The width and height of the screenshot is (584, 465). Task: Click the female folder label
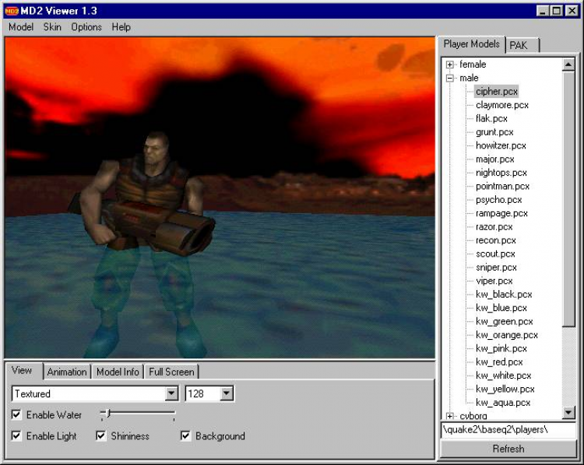pos(473,65)
